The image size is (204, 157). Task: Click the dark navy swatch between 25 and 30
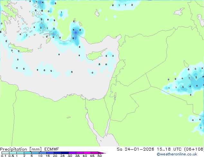(x=65, y=153)
